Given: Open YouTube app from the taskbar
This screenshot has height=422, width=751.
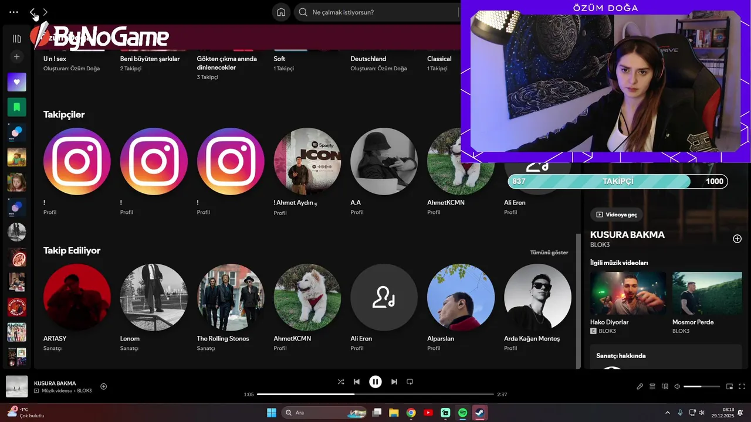Looking at the screenshot, I should 428,413.
